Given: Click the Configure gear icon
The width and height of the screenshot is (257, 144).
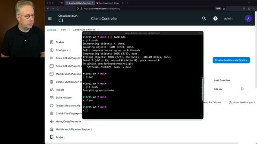Looking at the screenshot, I should click(51, 50).
